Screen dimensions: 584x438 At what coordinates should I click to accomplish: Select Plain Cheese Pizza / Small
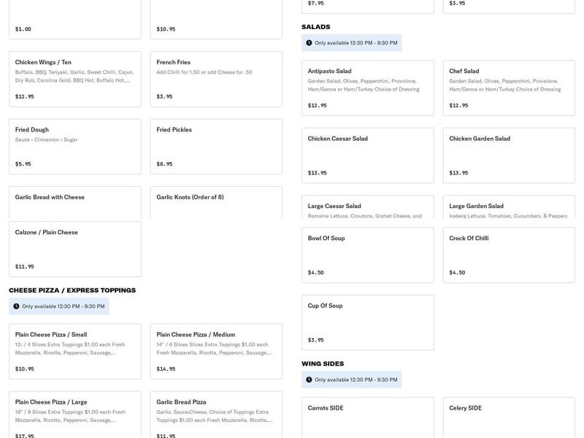[74, 351]
